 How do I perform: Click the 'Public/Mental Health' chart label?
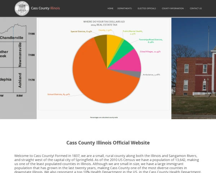click(132, 32)
